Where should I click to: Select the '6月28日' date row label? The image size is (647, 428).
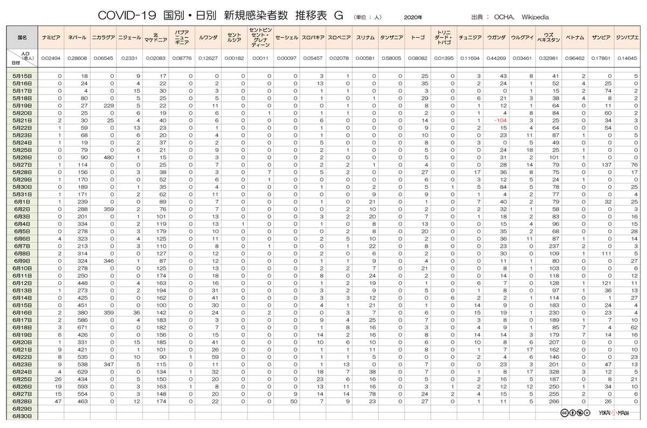[x=23, y=401]
